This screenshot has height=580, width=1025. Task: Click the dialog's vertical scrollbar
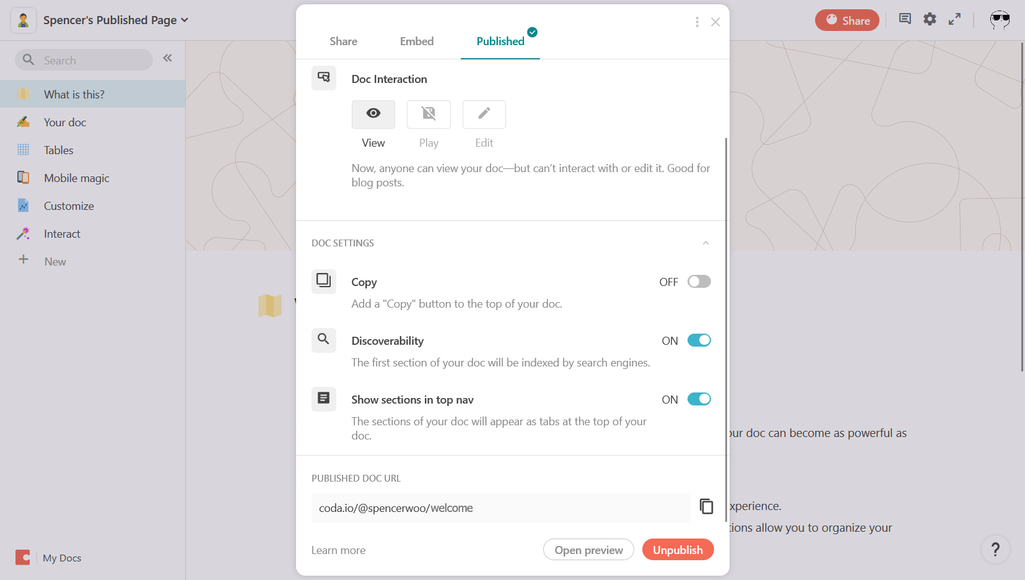726,329
